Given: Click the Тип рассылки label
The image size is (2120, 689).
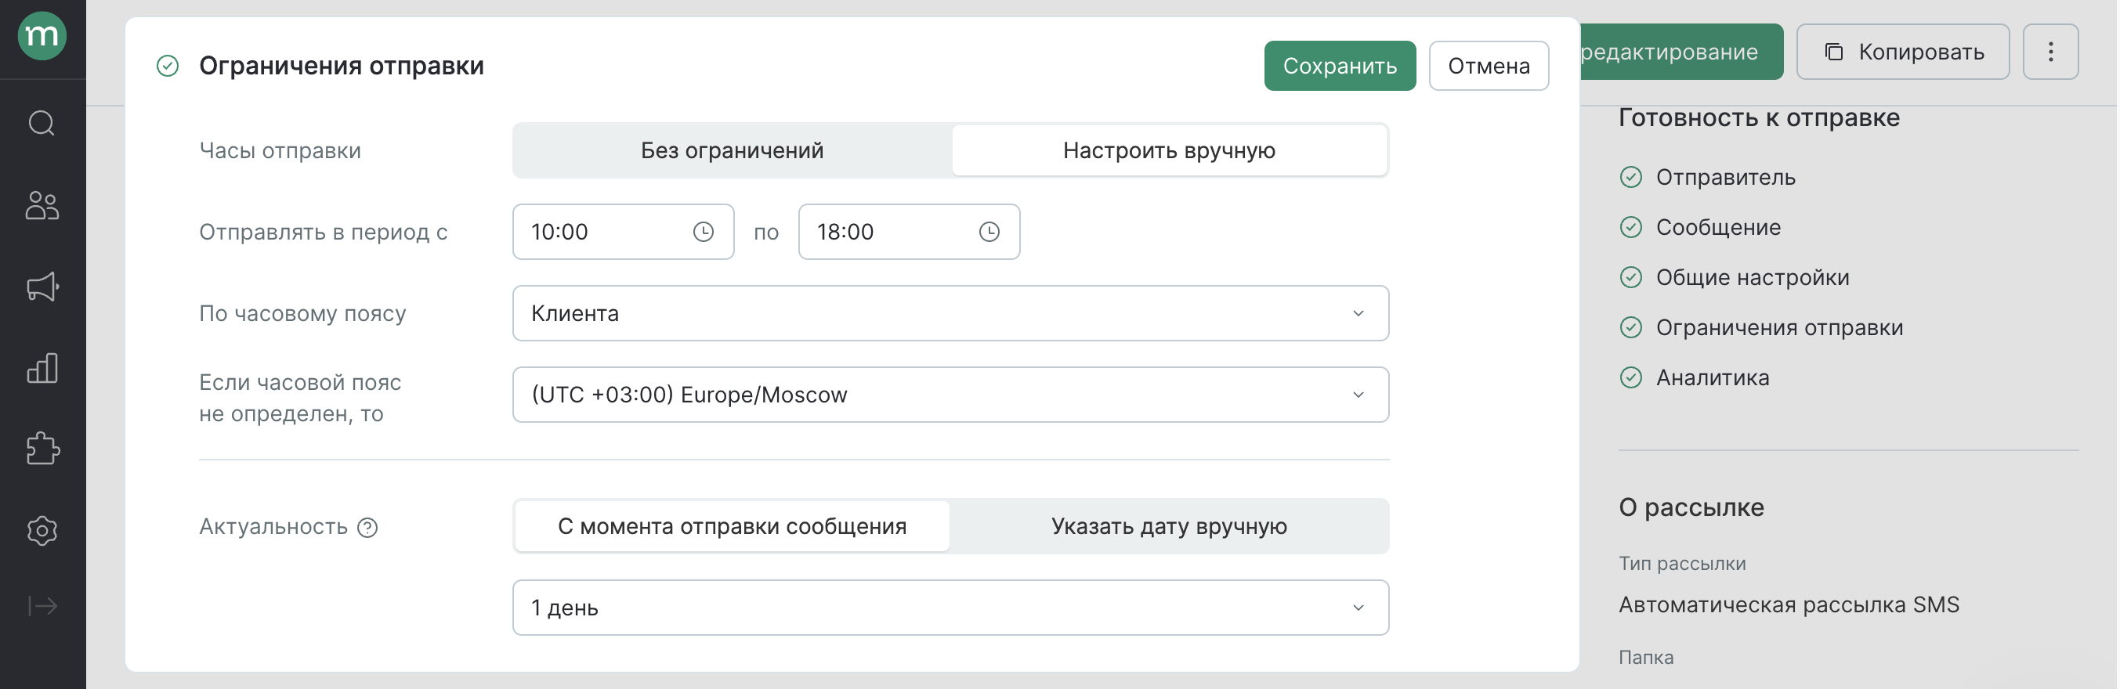Looking at the screenshot, I should click(1681, 563).
